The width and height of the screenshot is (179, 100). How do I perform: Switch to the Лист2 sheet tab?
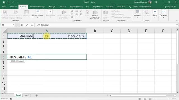pyautogui.click(x=27, y=95)
